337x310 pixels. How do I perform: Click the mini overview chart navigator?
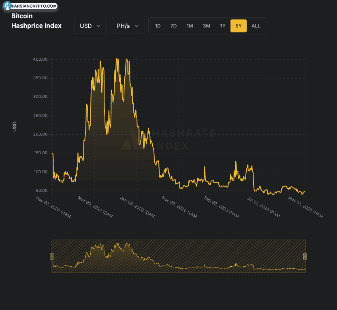178,256
